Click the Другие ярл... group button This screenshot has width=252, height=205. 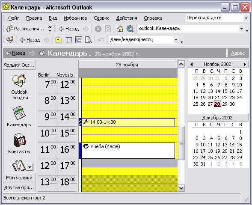[19, 187]
